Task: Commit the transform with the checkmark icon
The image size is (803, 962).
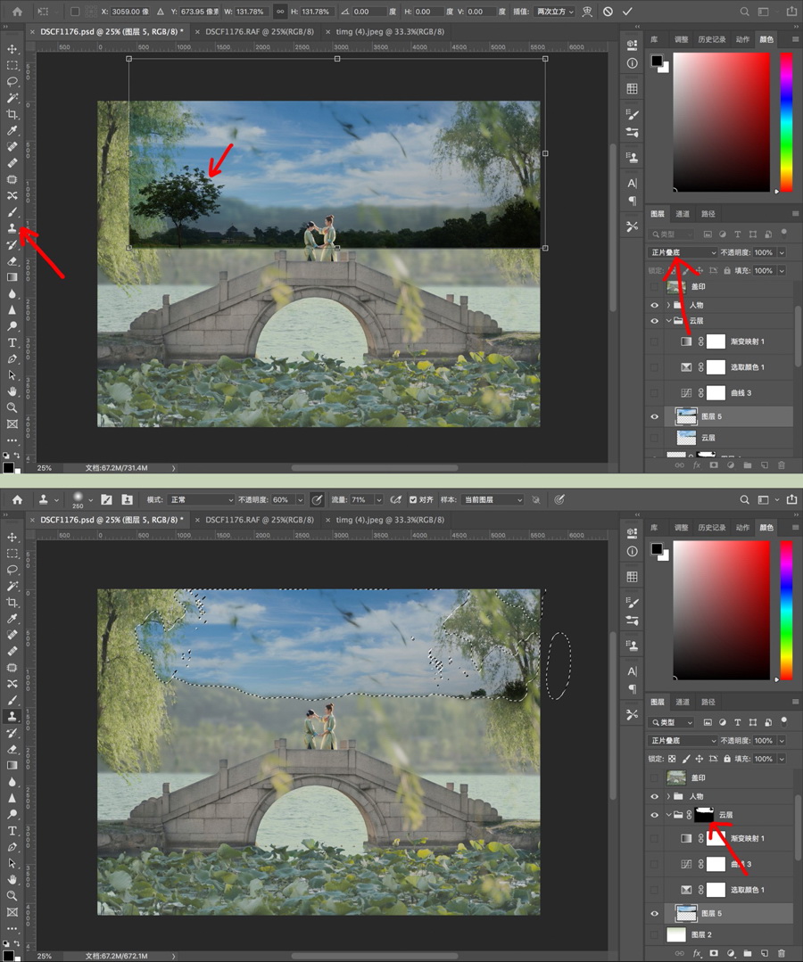Action: pos(627,12)
